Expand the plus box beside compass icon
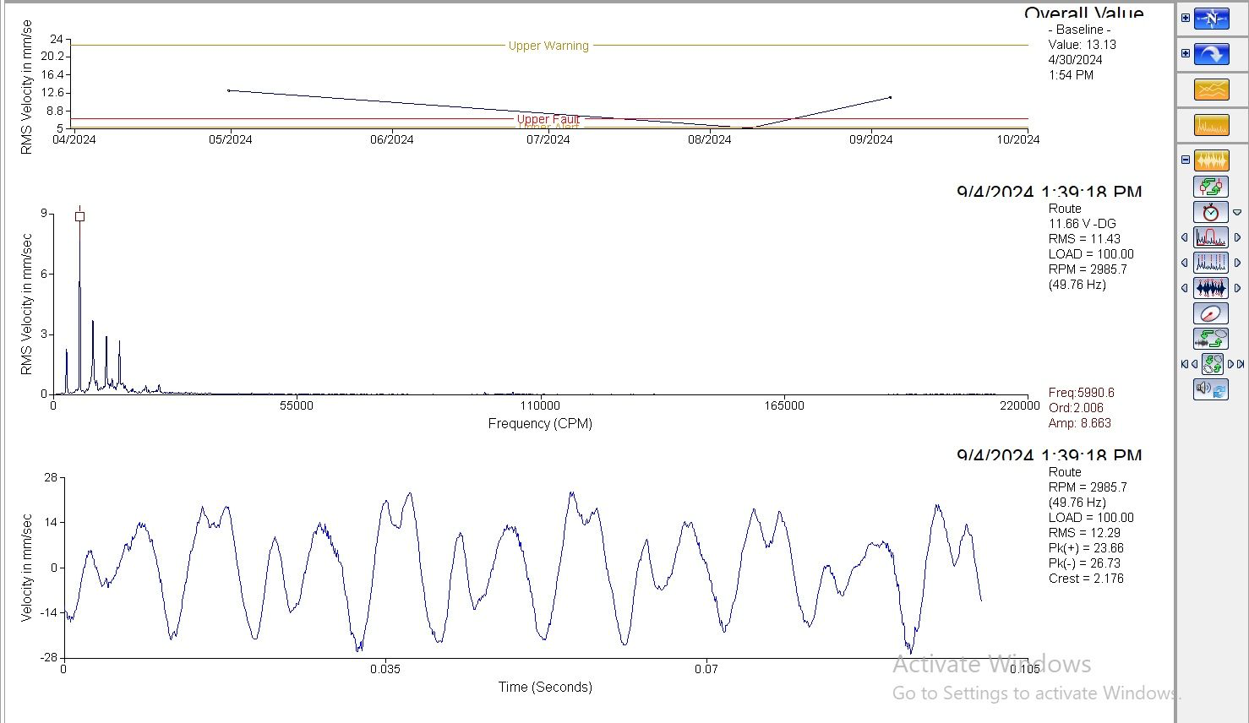Image resolution: width=1249 pixels, height=723 pixels. coord(1186,18)
